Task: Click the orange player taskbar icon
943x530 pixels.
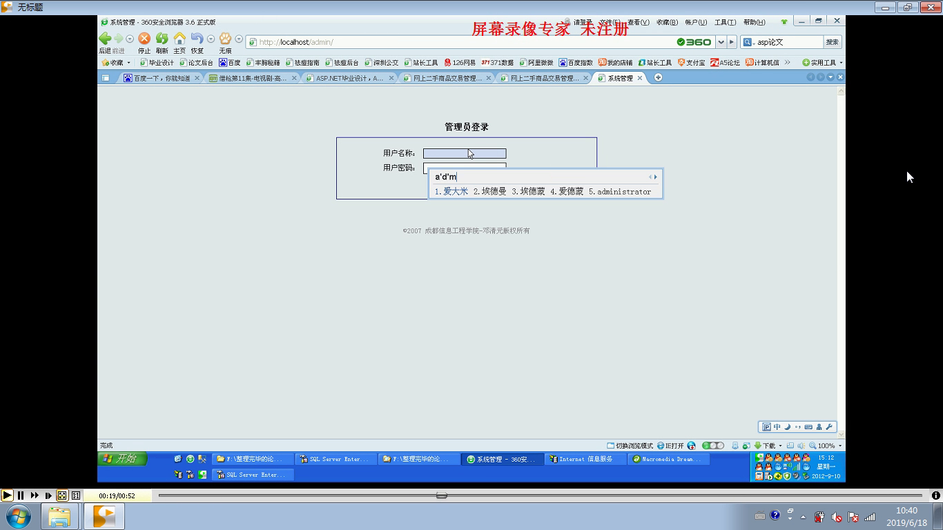Action: pyautogui.click(x=104, y=516)
